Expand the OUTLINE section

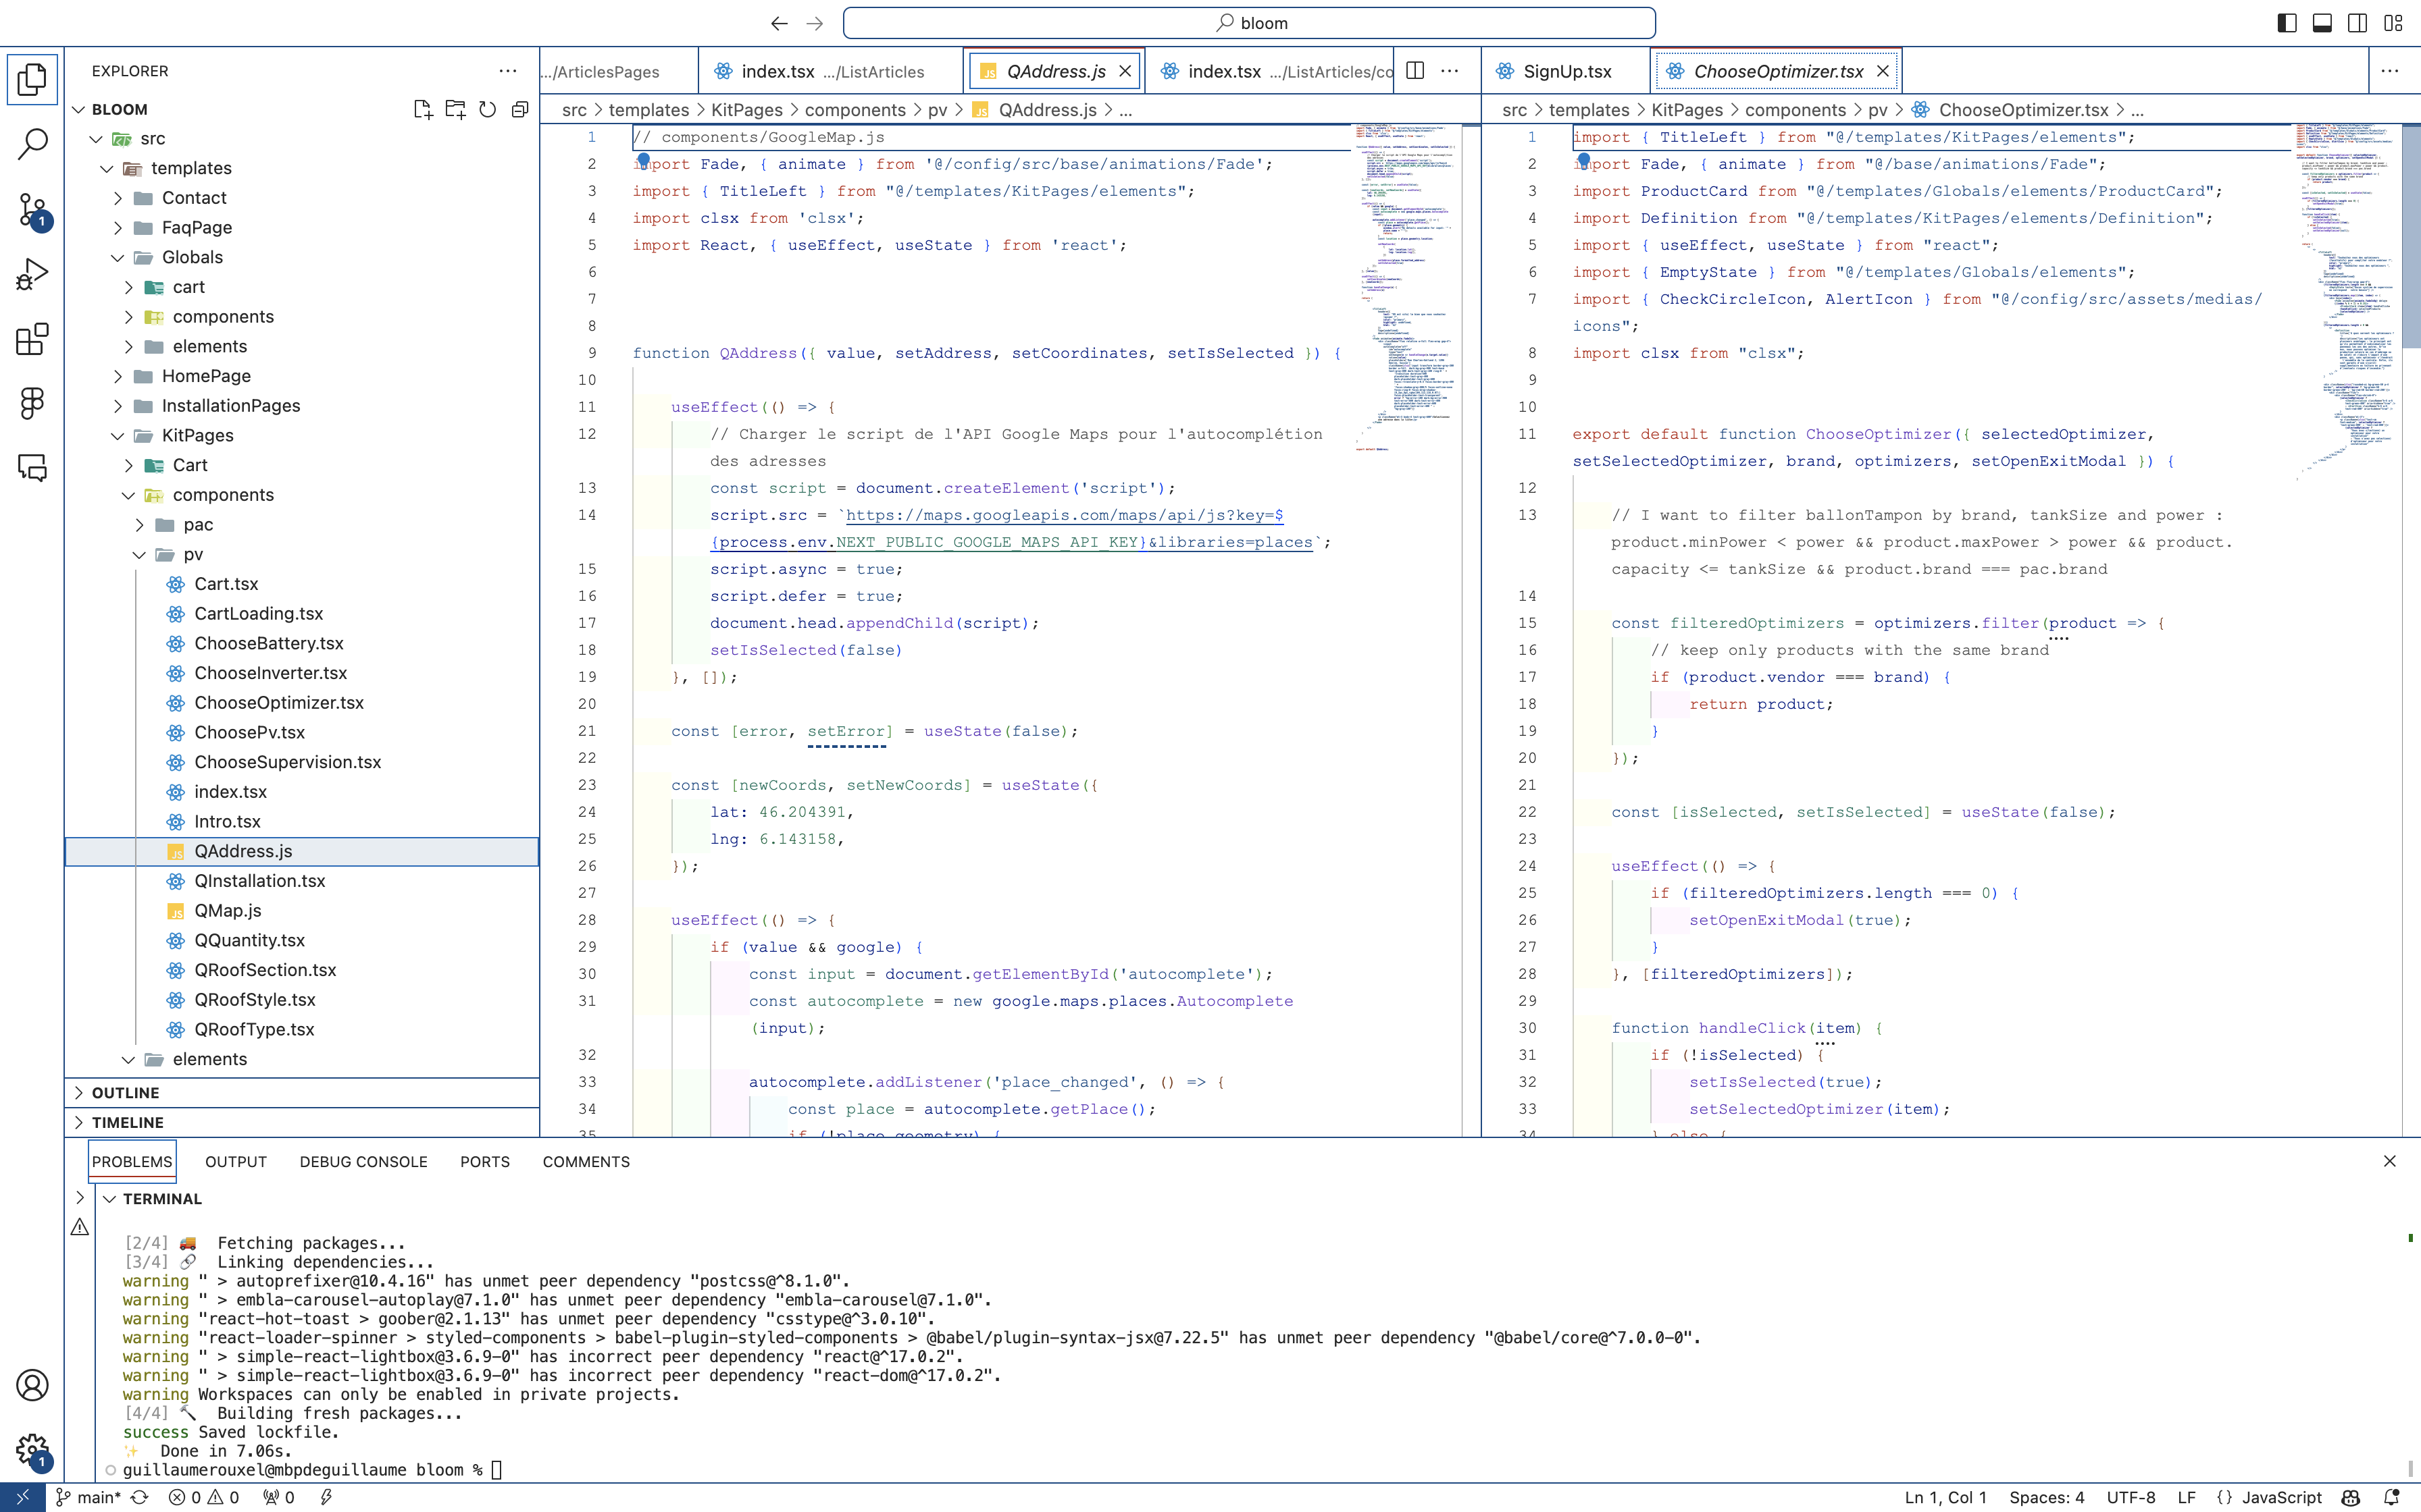pyautogui.click(x=125, y=1092)
